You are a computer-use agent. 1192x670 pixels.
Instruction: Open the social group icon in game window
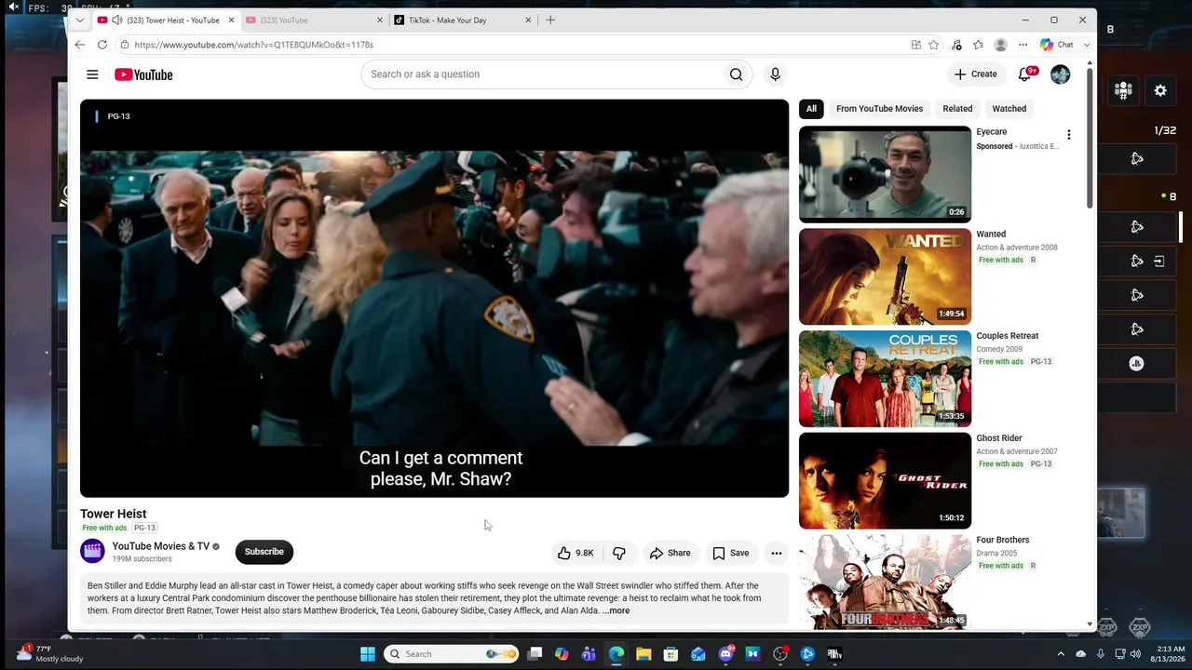[x=1123, y=90]
